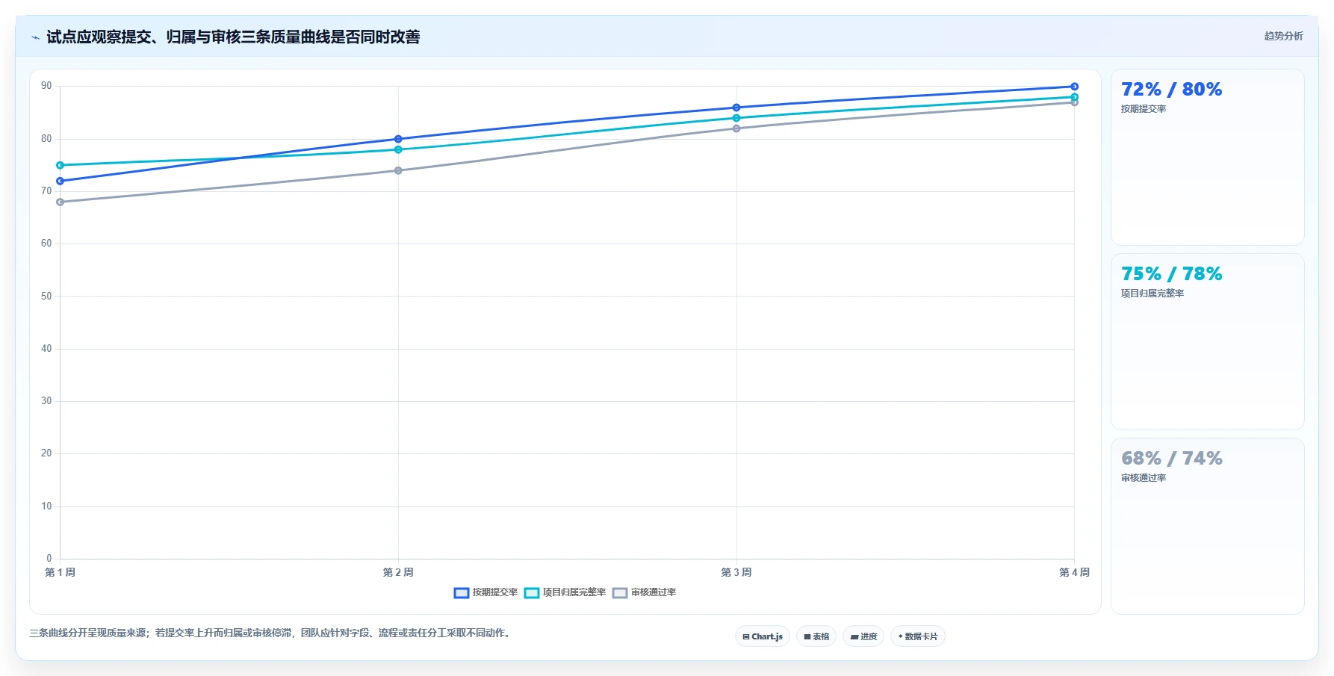Click the 第 2 周 axis label
This screenshot has height=676, width=1334.
click(x=398, y=572)
